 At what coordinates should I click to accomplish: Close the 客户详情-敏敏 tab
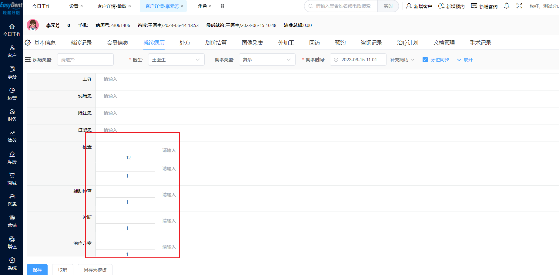130,6
